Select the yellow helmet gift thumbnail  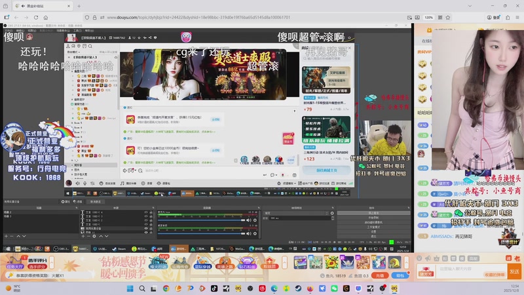click(x=394, y=263)
